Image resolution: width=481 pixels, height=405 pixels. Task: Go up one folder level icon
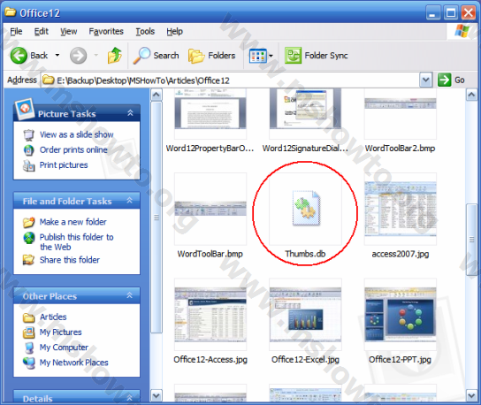(114, 56)
